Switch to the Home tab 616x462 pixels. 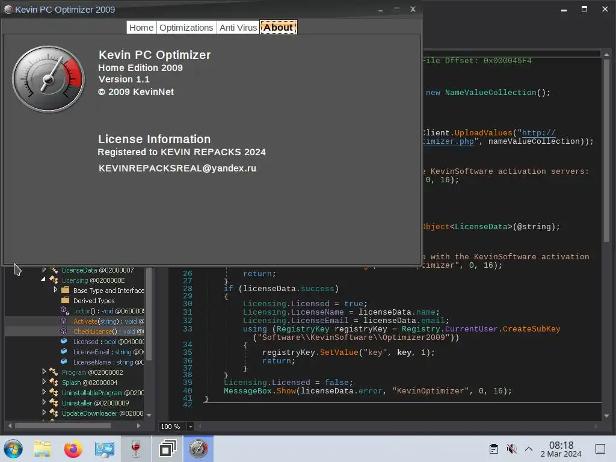[x=141, y=28]
